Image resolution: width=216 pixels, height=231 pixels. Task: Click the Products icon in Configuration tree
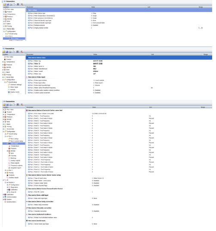[7, 175]
